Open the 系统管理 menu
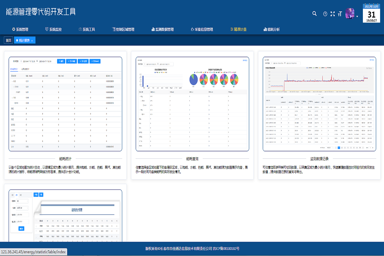The height and width of the screenshot is (256, 384). click(x=20, y=29)
